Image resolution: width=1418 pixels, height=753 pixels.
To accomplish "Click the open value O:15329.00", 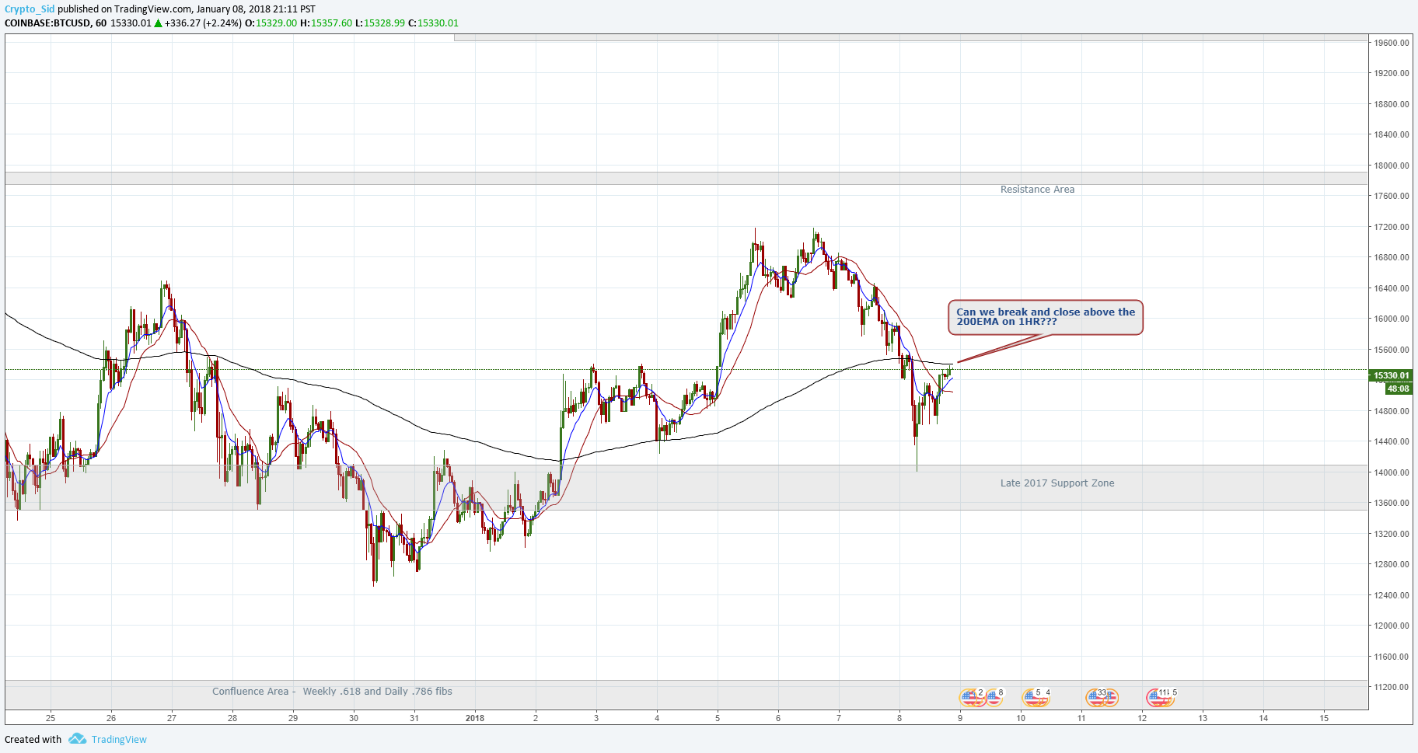I will [x=271, y=23].
